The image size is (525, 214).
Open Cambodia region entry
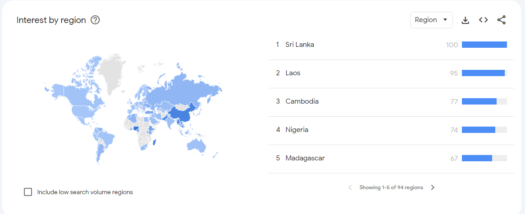pos(302,101)
